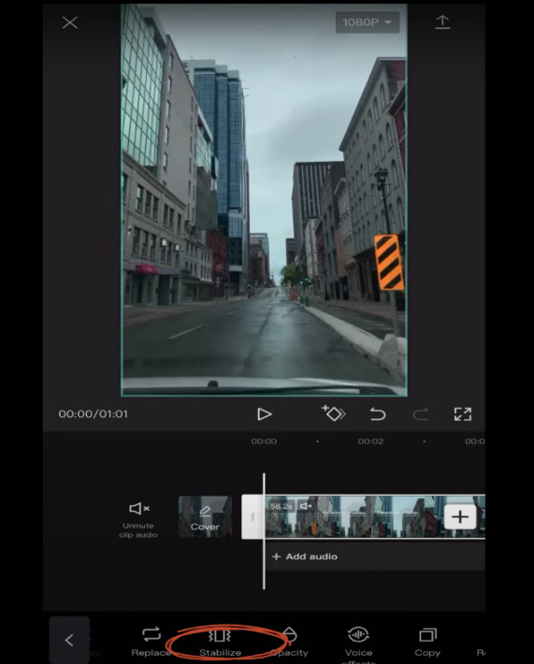Tap the muted speaker icon on clip

tap(306, 506)
